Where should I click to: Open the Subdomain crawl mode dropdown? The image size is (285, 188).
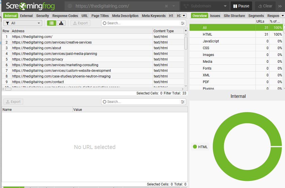tap(205, 6)
